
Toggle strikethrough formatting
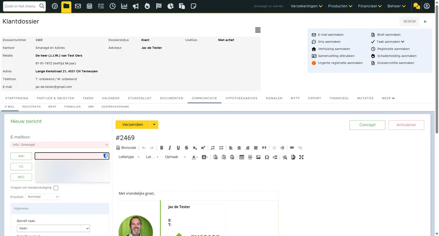click(187, 148)
